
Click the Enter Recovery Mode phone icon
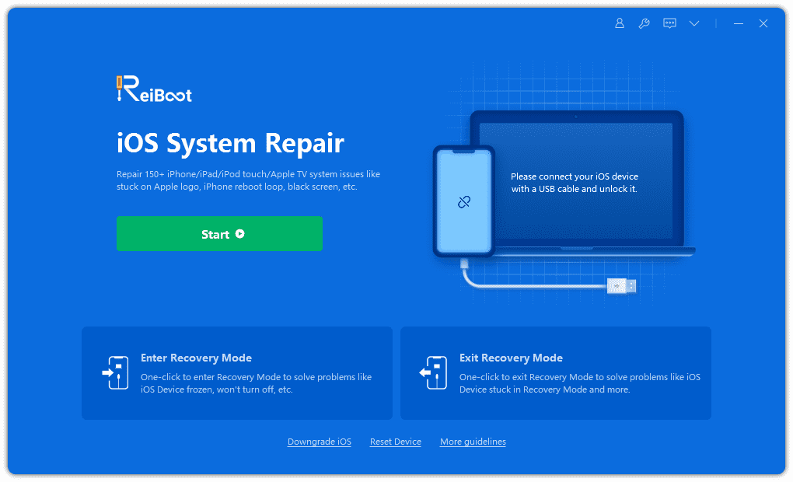point(115,372)
